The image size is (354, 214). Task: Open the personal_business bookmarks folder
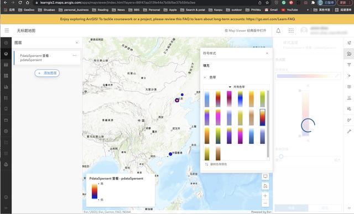click(74, 10)
